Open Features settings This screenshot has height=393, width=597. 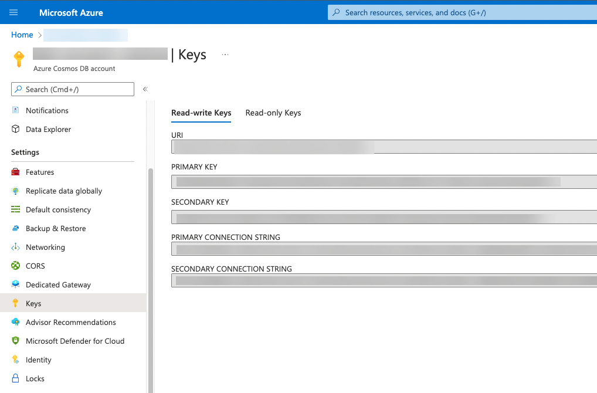(x=40, y=172)
